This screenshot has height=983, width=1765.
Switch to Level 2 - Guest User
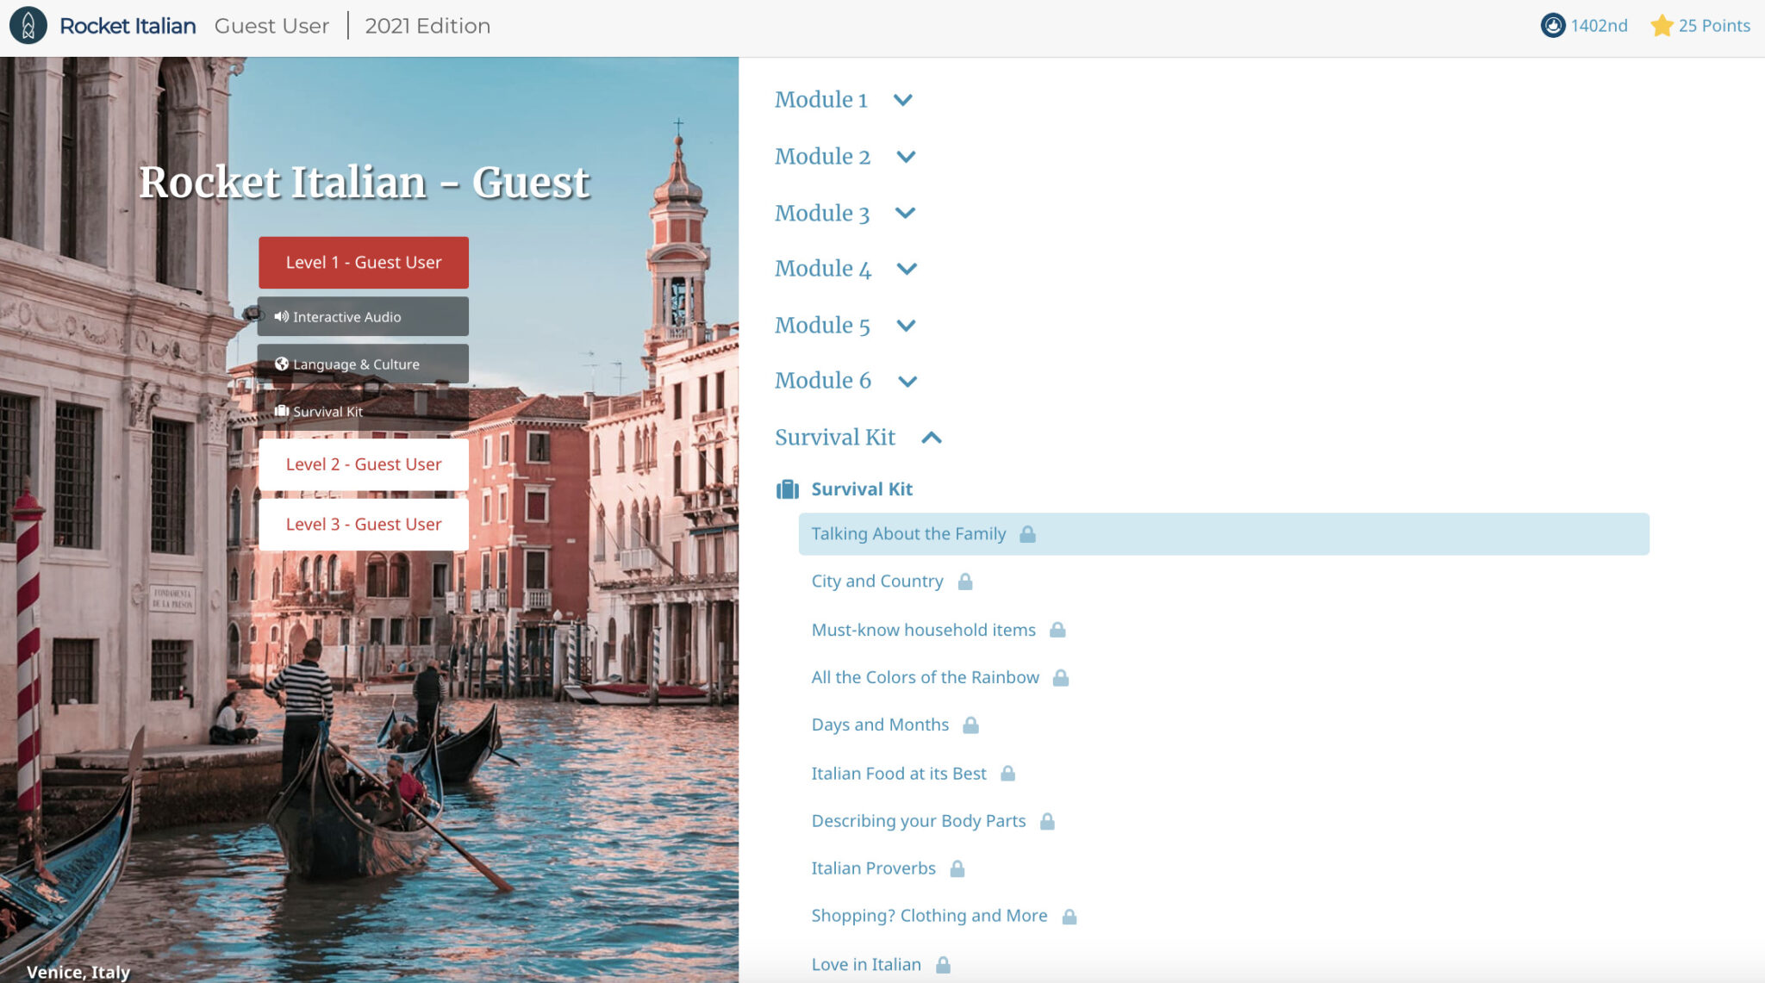click(x=364, y=464)
